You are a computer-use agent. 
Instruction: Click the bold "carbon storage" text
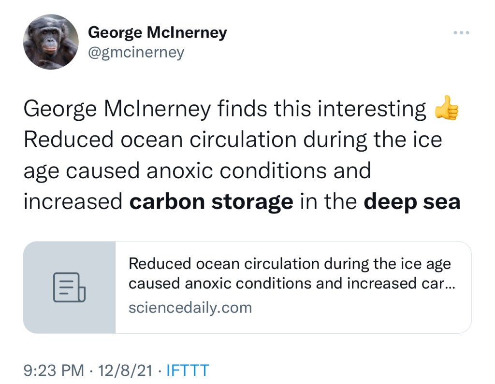point(211,202)
